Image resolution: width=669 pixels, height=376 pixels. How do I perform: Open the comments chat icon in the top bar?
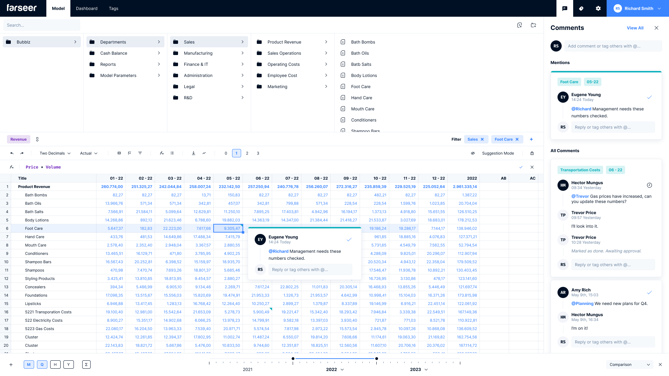(x=565, y=8)
